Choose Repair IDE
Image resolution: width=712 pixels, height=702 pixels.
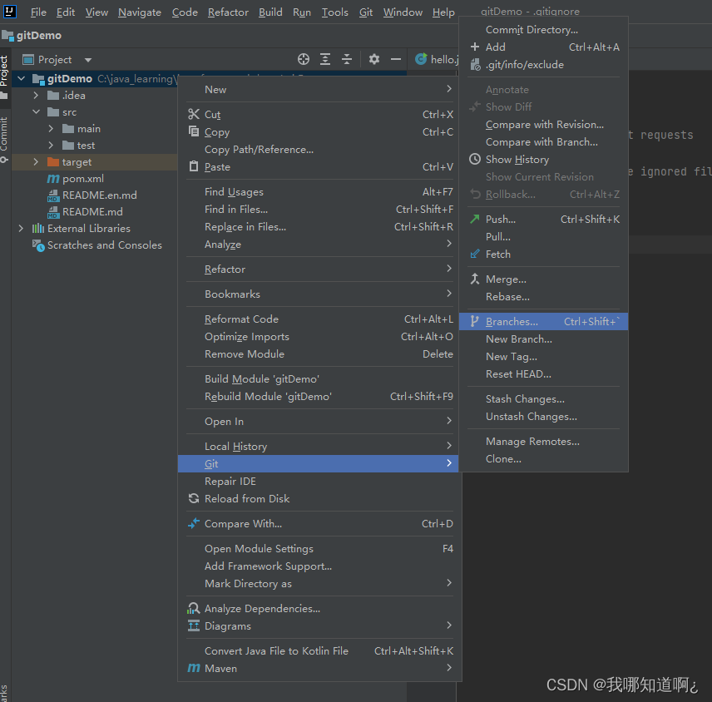point(319,481)
